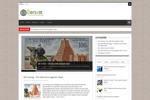Click thumbnail for Kyoichi Tsuzuki article
This screenshot has width=150, height=100.
click(x=99, y=82)
